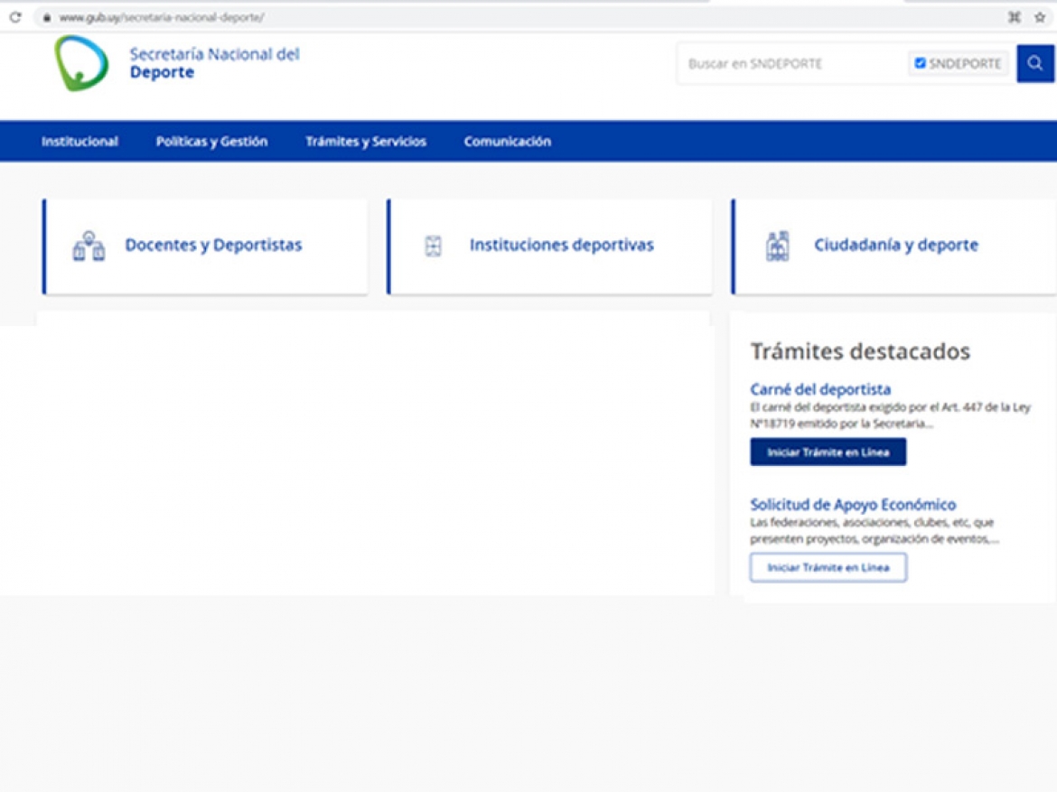The width and height of the screenshot is (1057, 792).
Task: Start the Solicitud de Apoyo Económico procedure
Action: coord(828,568)
